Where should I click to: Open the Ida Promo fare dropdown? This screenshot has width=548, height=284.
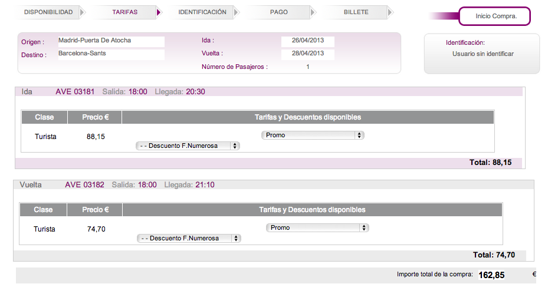(313, 136)
